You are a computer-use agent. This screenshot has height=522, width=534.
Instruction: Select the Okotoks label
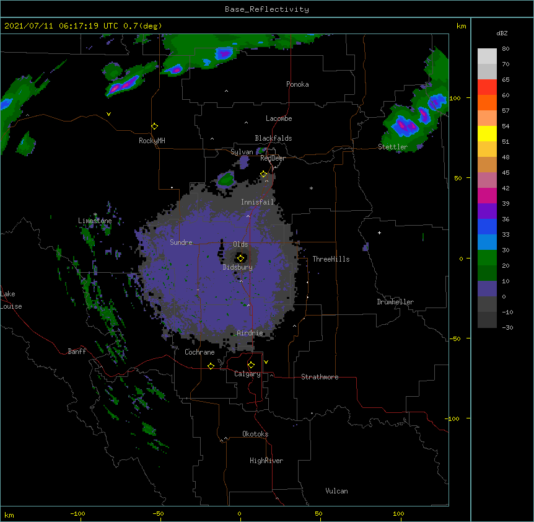pyautogui.click(x=255, y=434)
